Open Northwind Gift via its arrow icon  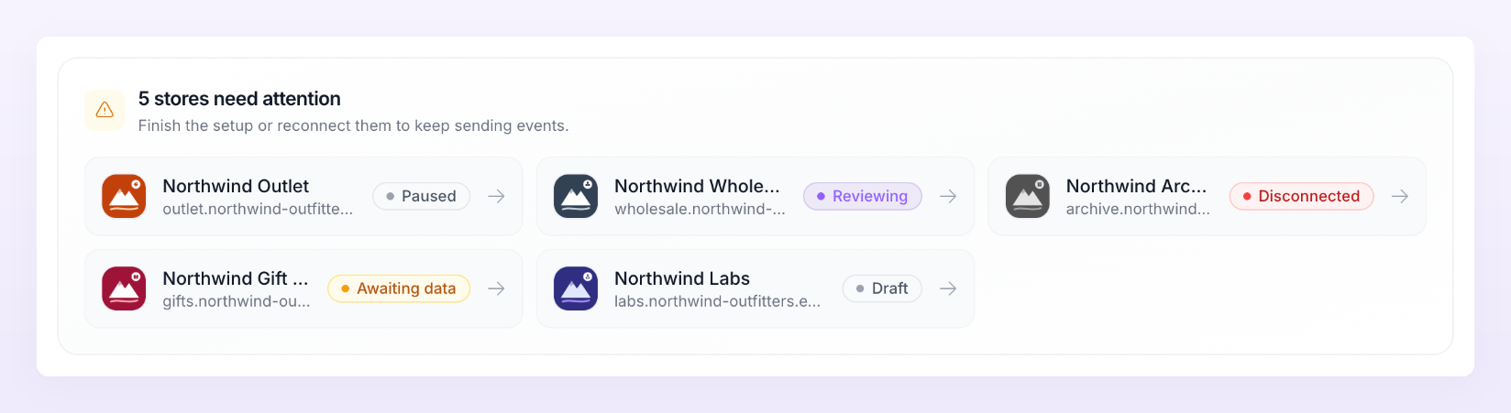[496, 288]
